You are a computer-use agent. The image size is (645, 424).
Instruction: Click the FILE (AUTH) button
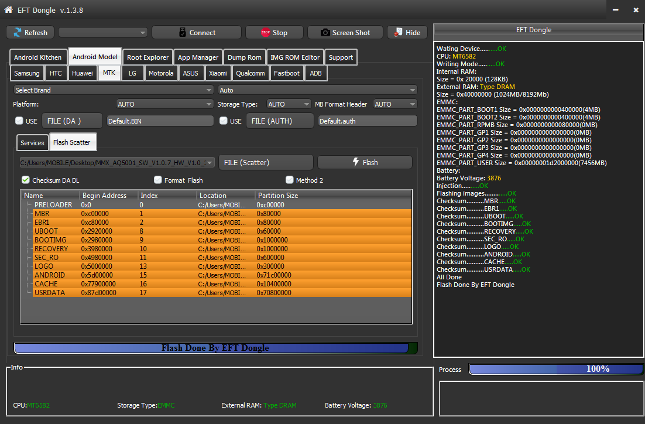(280, 121)
